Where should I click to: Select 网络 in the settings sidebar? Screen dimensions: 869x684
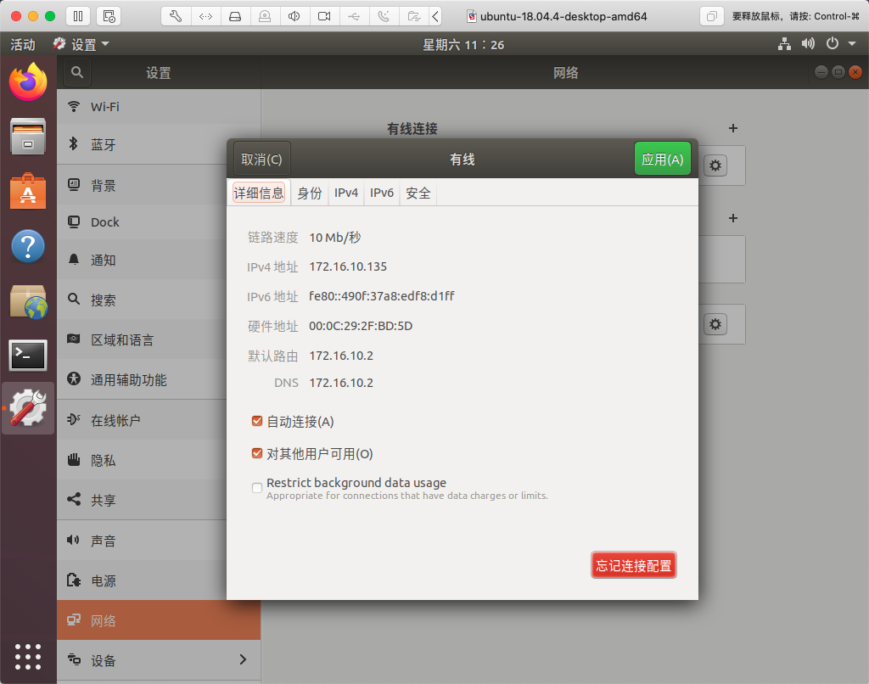[159, 620]
